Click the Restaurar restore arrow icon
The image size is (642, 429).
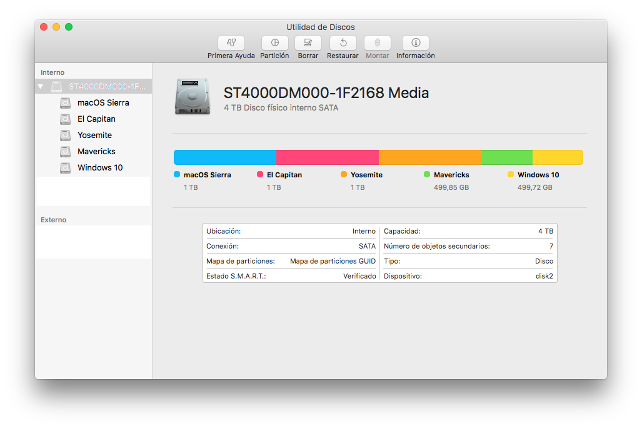(343, 42)
